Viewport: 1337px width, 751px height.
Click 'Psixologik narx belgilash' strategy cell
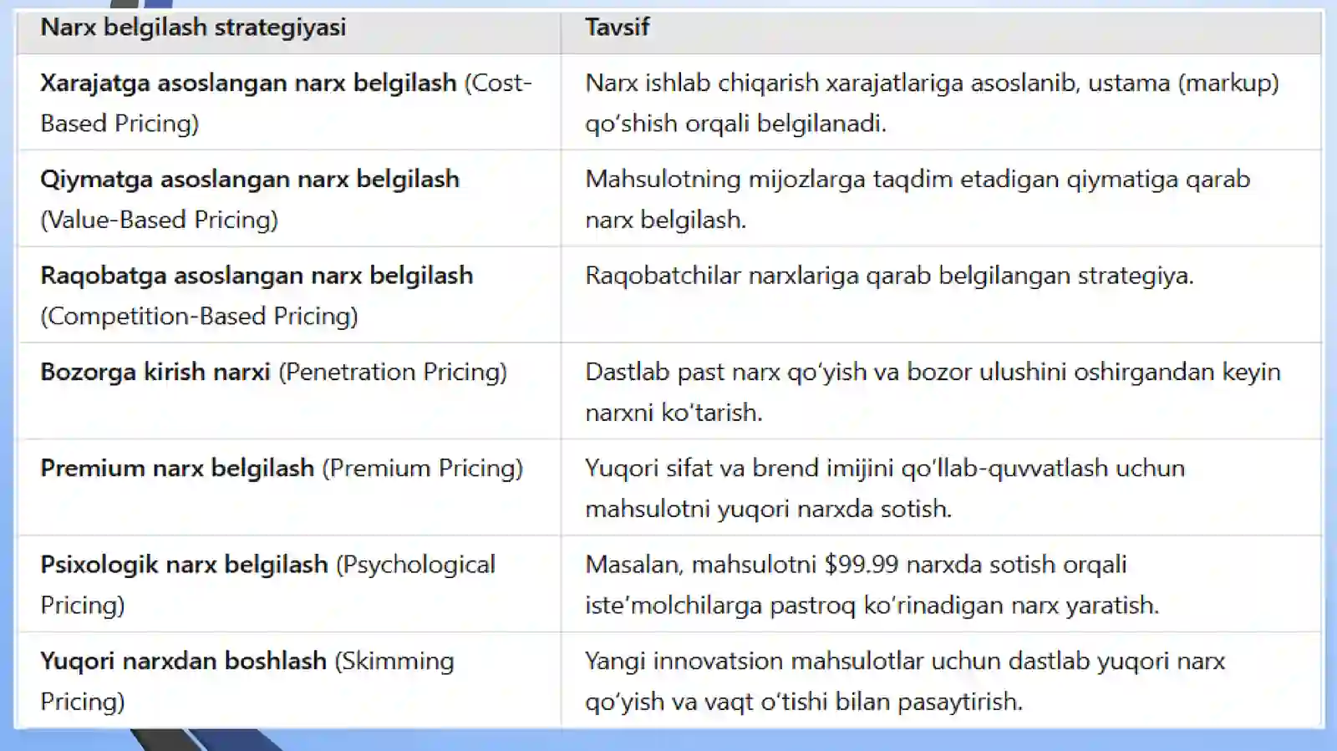(x=288, y=584)
